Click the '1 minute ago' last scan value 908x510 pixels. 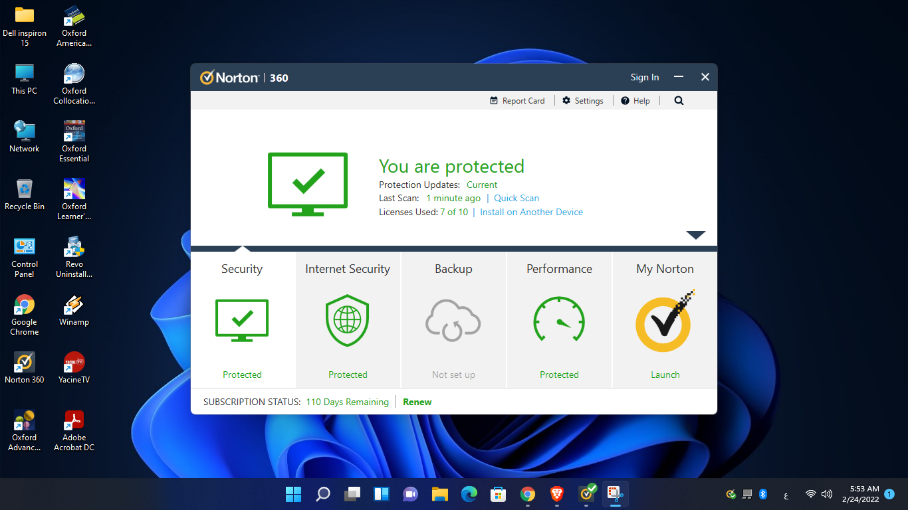click(x=453, y=198)
